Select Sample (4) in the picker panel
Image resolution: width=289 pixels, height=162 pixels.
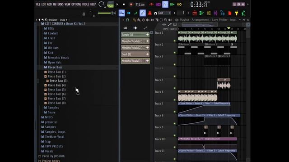135,35
